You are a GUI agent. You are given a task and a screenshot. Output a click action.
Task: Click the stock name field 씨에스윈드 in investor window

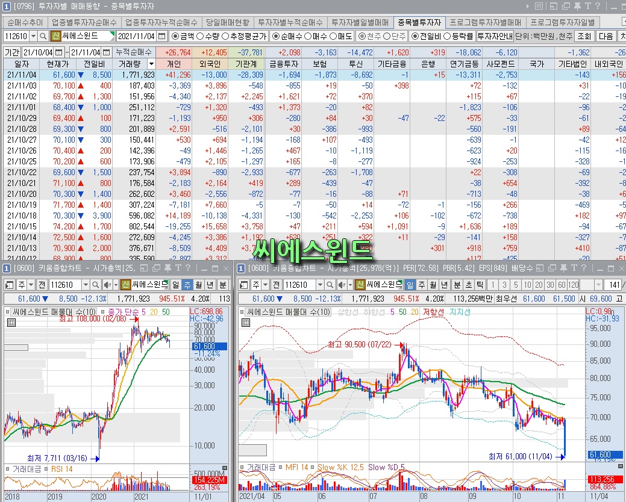[87, 36]
